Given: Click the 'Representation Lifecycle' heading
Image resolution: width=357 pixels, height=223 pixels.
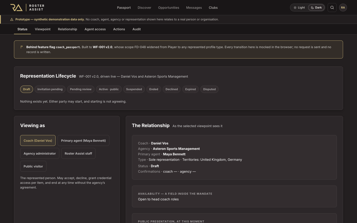Looking at the screenshot, I should (x=48, y=76).
